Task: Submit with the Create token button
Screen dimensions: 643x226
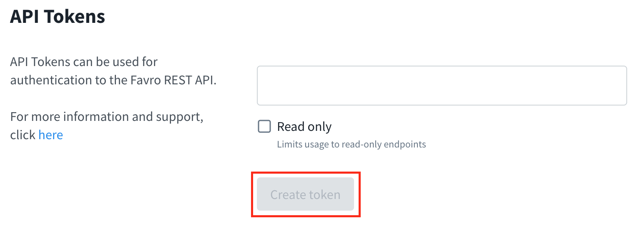Action: coord(305,194)
